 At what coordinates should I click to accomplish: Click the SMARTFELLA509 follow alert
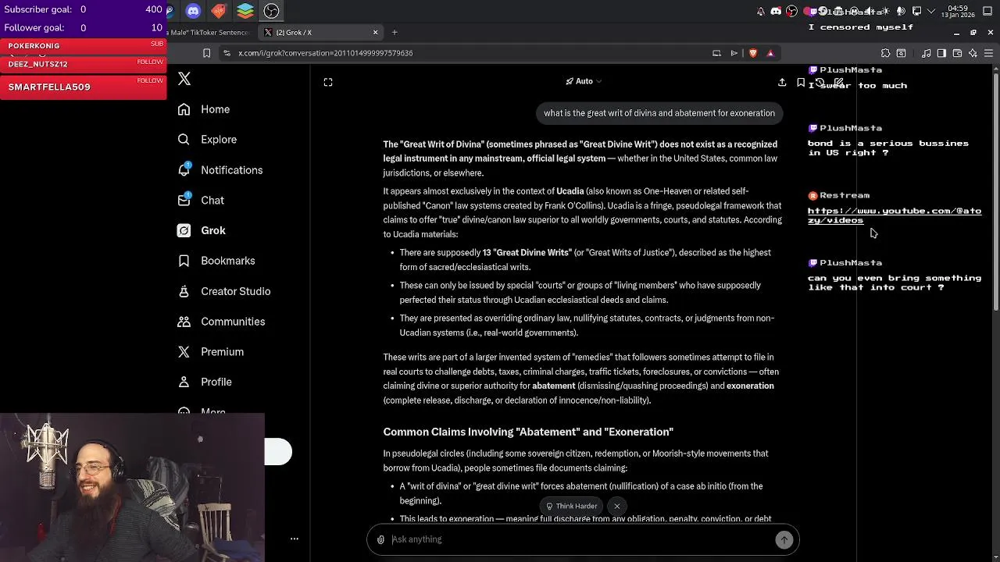pos(83,87)
